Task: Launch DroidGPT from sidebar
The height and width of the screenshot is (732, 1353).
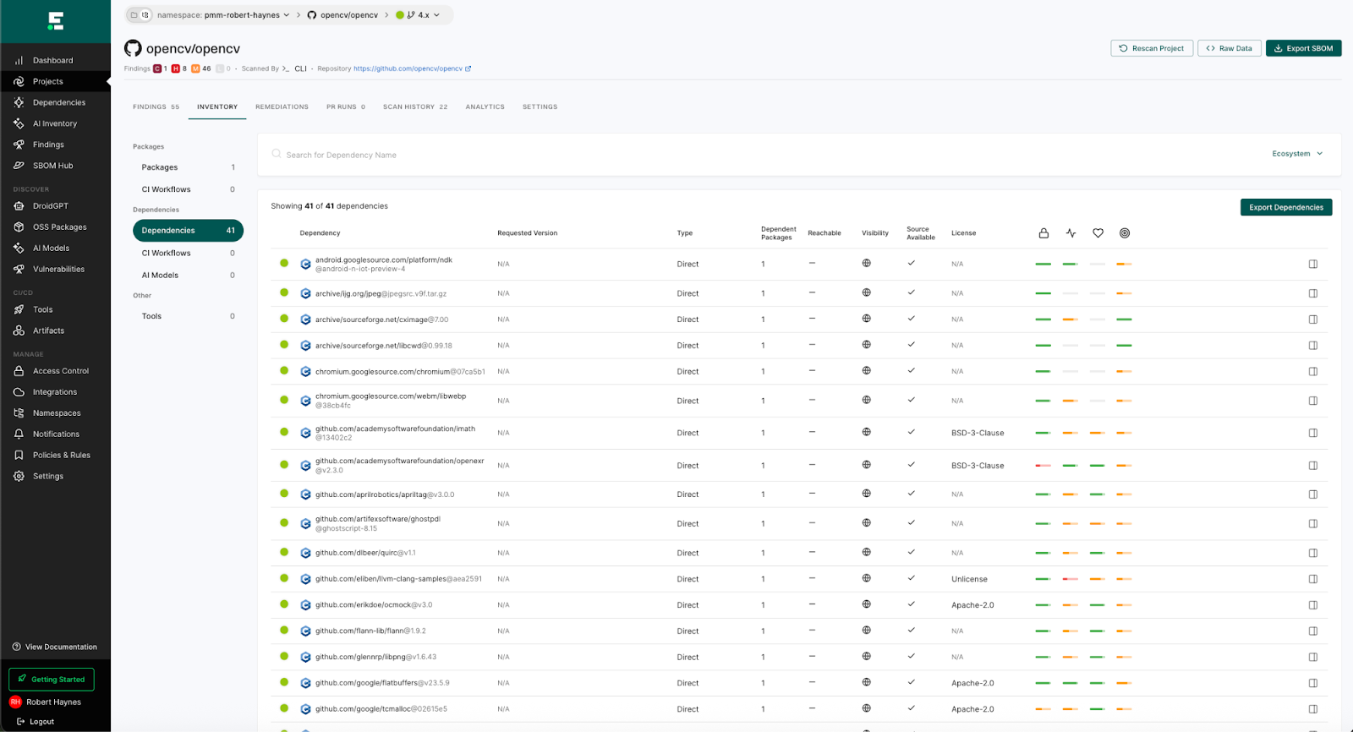Action: pos(50,206)
